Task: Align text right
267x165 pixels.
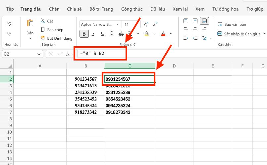Action: (x=204, y=29)
